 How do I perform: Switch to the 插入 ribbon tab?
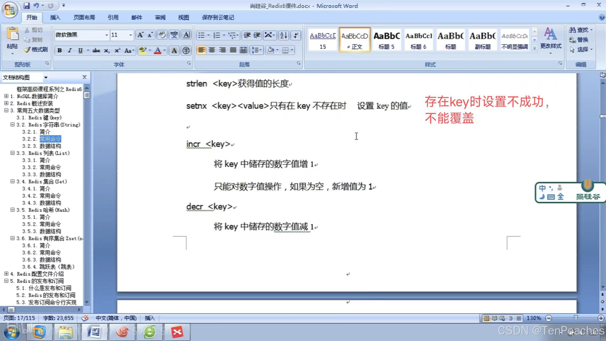[x=55, y=18]
